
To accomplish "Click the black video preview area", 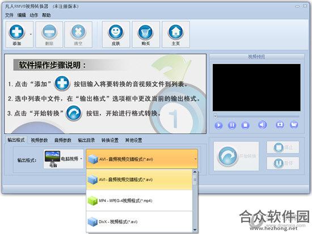I will pyautogui.click(x=256, y=87).
